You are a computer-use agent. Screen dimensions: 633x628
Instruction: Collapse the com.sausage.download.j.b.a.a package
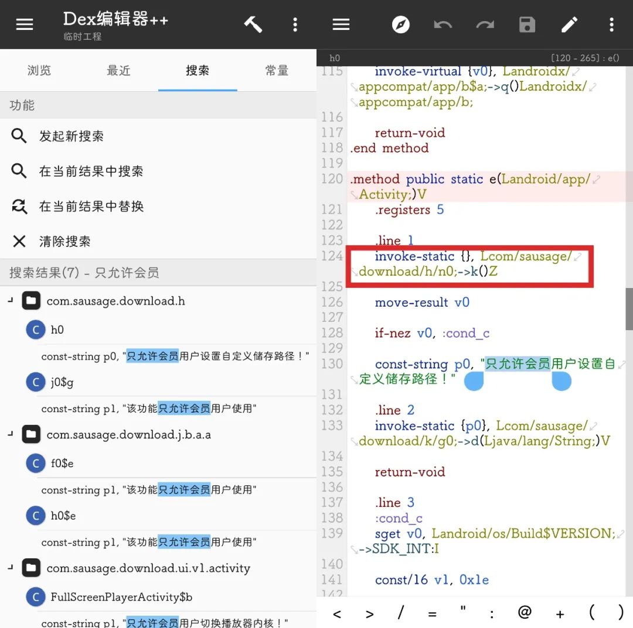pos(10,434)
